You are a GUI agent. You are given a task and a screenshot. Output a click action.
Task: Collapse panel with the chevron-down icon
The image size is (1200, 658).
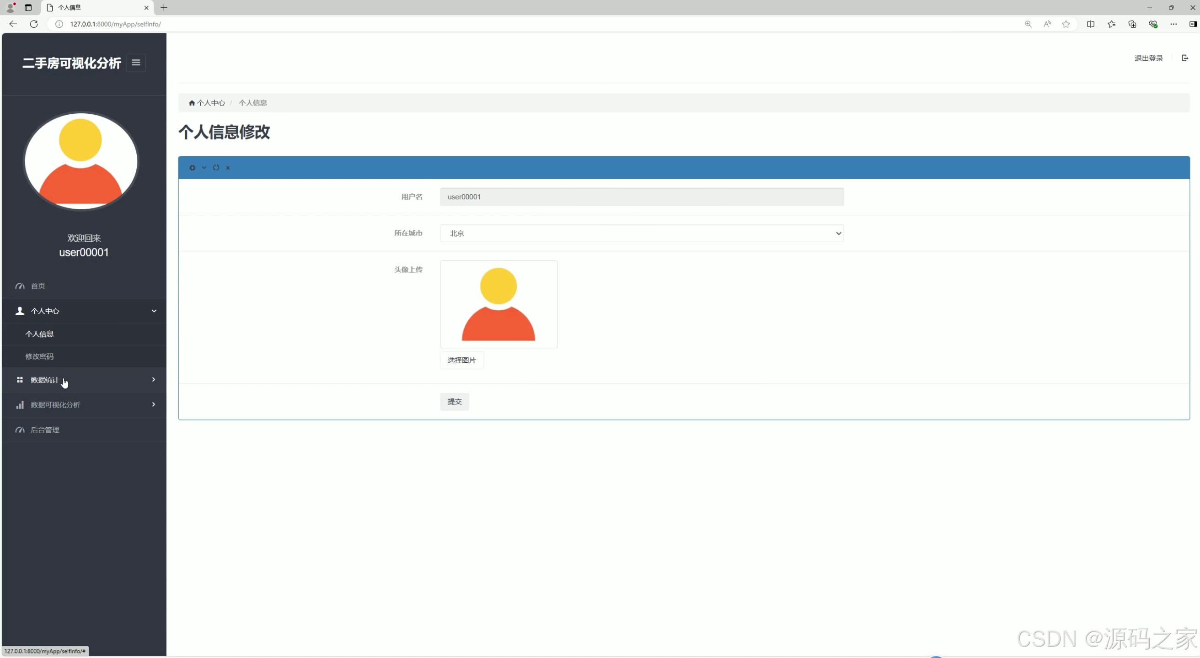[x=204, y=168]
